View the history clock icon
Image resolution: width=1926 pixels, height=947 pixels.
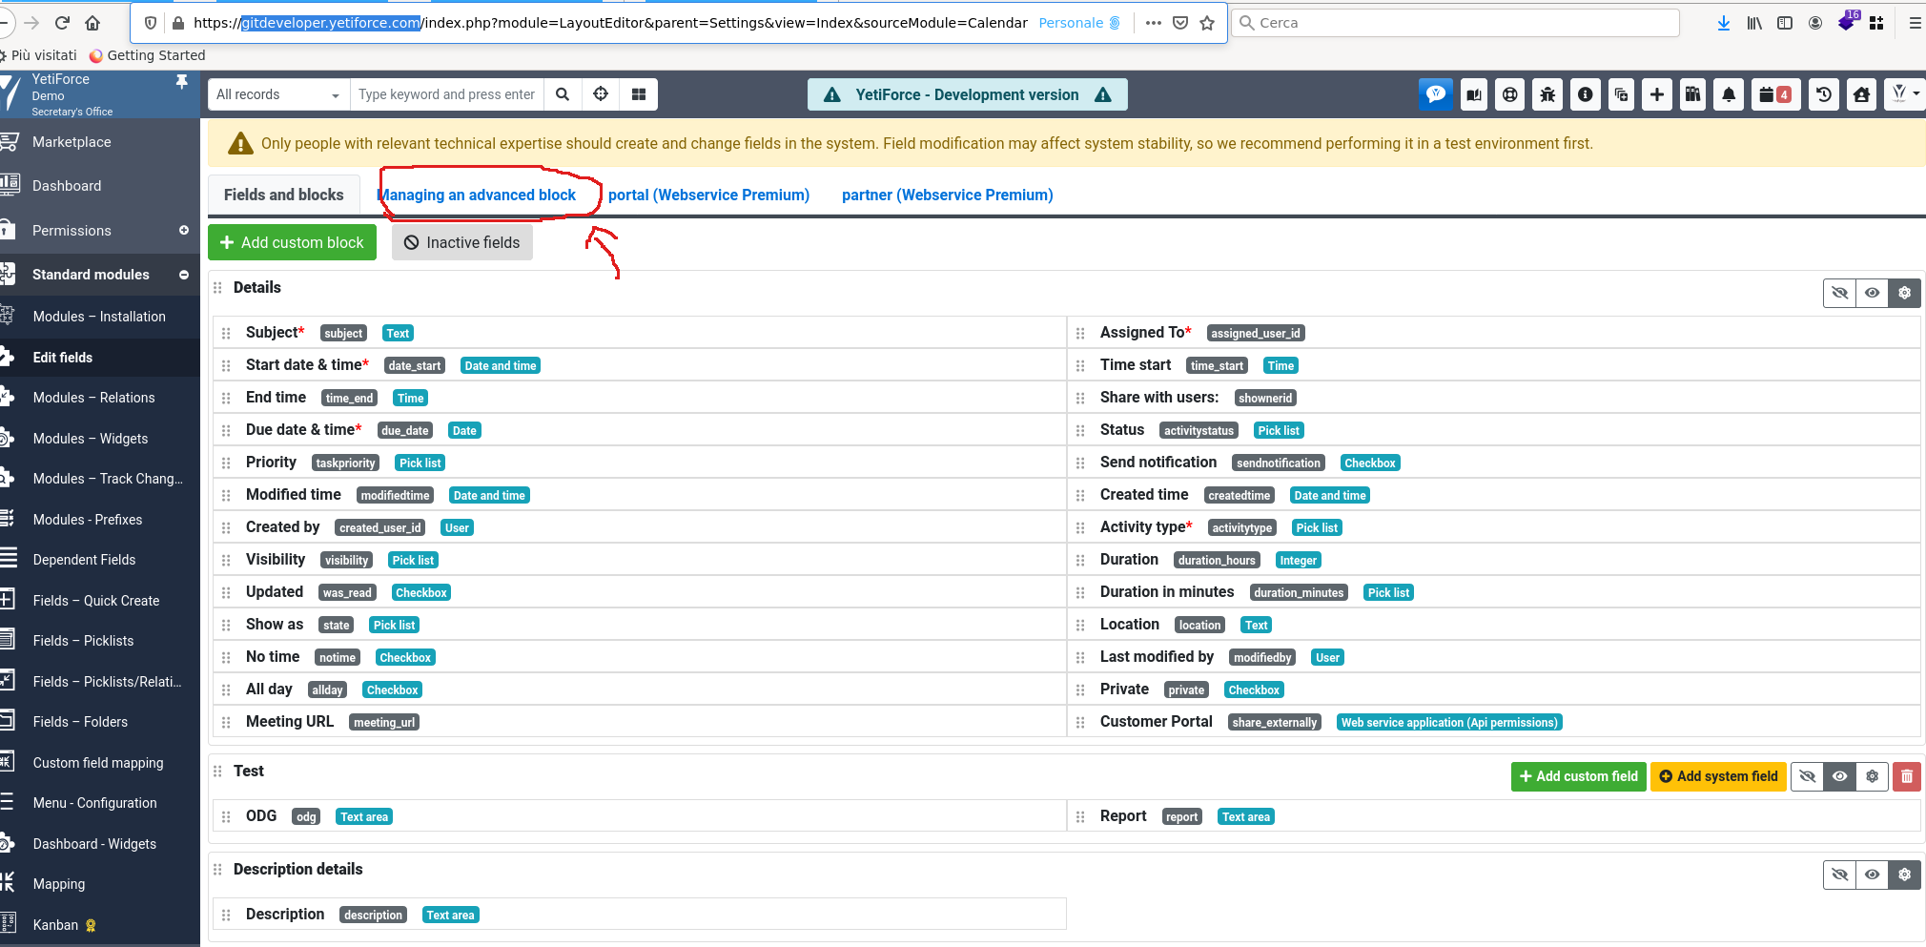click(x=1823, y=94)
